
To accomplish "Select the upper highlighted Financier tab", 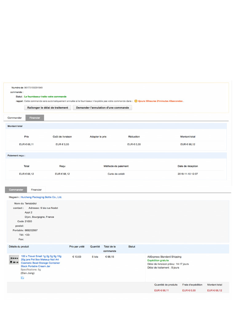I will pyautogui.click(x=35, y=118).
